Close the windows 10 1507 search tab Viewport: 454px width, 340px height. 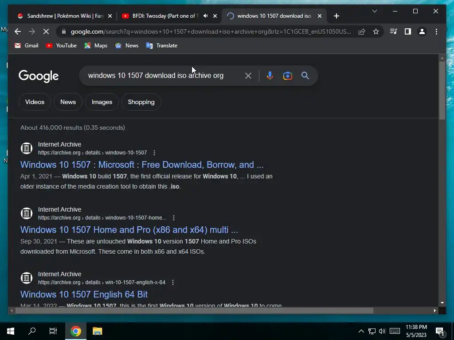tap(320, 16)
